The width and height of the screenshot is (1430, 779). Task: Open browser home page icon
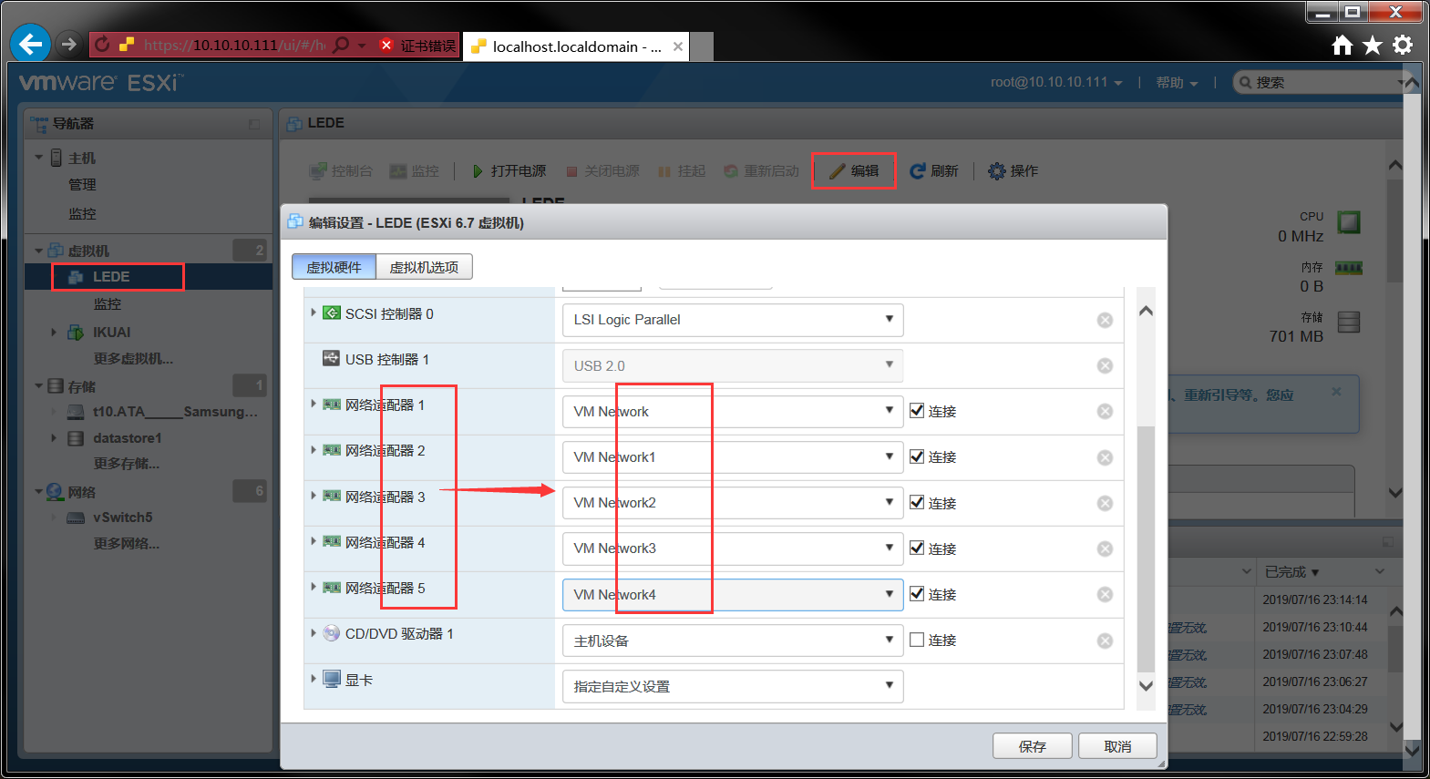pos(1342,46)
